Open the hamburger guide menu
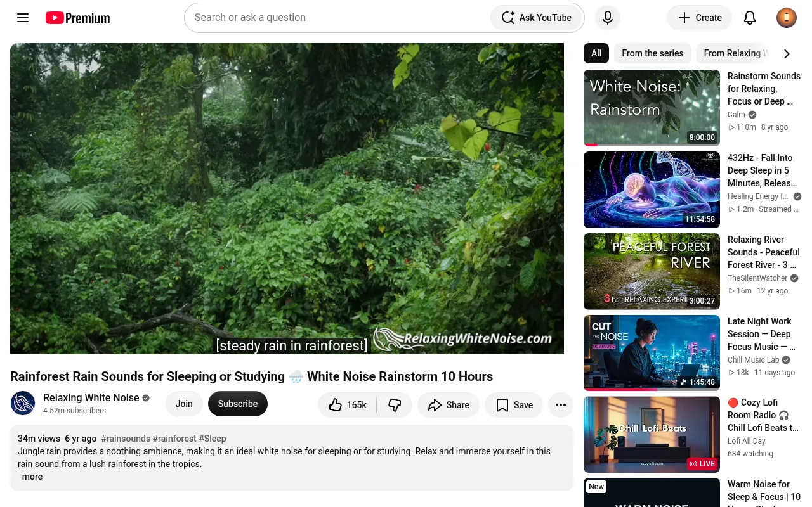 tap(23, 18)
